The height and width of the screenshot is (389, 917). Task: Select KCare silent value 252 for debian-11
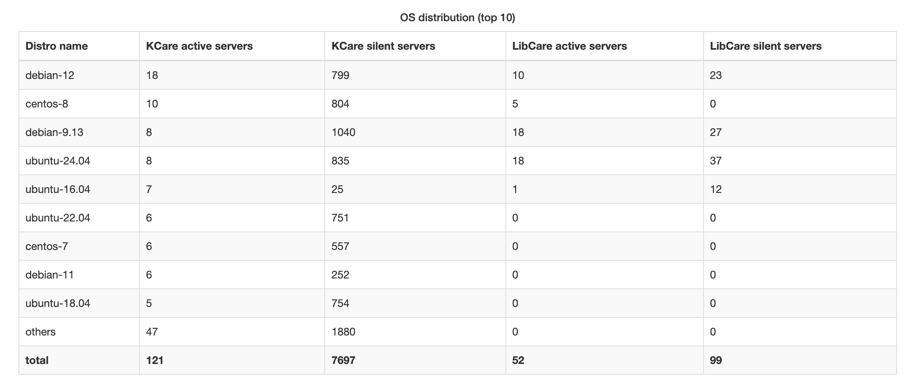340,275
